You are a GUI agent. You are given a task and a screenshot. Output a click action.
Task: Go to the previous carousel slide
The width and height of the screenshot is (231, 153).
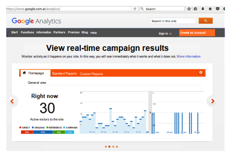(12, 101)
